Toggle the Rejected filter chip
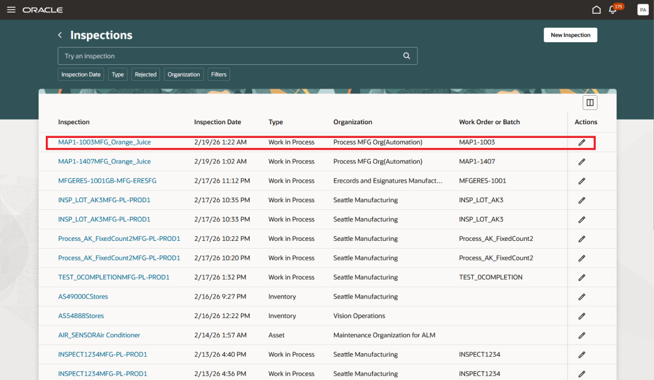Screen dimensions: 654x380 (145, 74)
